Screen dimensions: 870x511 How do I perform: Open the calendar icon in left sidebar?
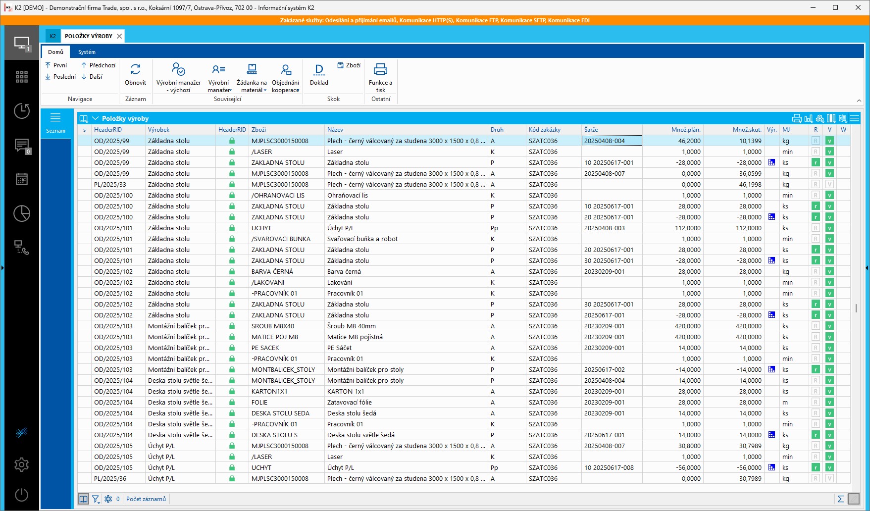pyautogui.click(x=22, y=179)
